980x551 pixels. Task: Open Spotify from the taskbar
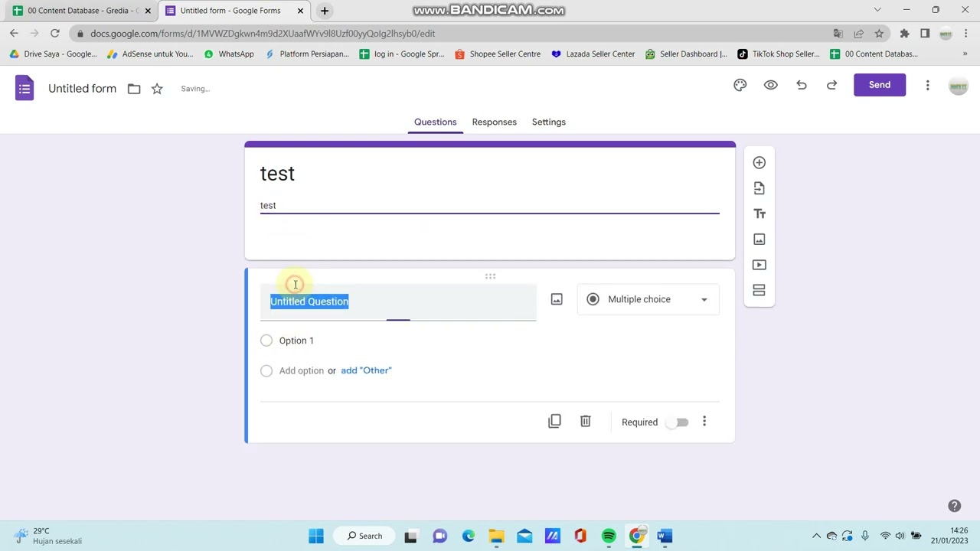point(608,536)
